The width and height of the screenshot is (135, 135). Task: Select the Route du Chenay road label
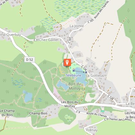[x=97, y=115]
